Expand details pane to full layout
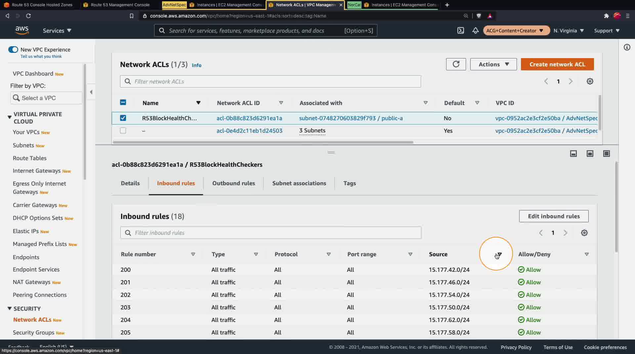Viewport: 635px width, 354px height. 606,154
